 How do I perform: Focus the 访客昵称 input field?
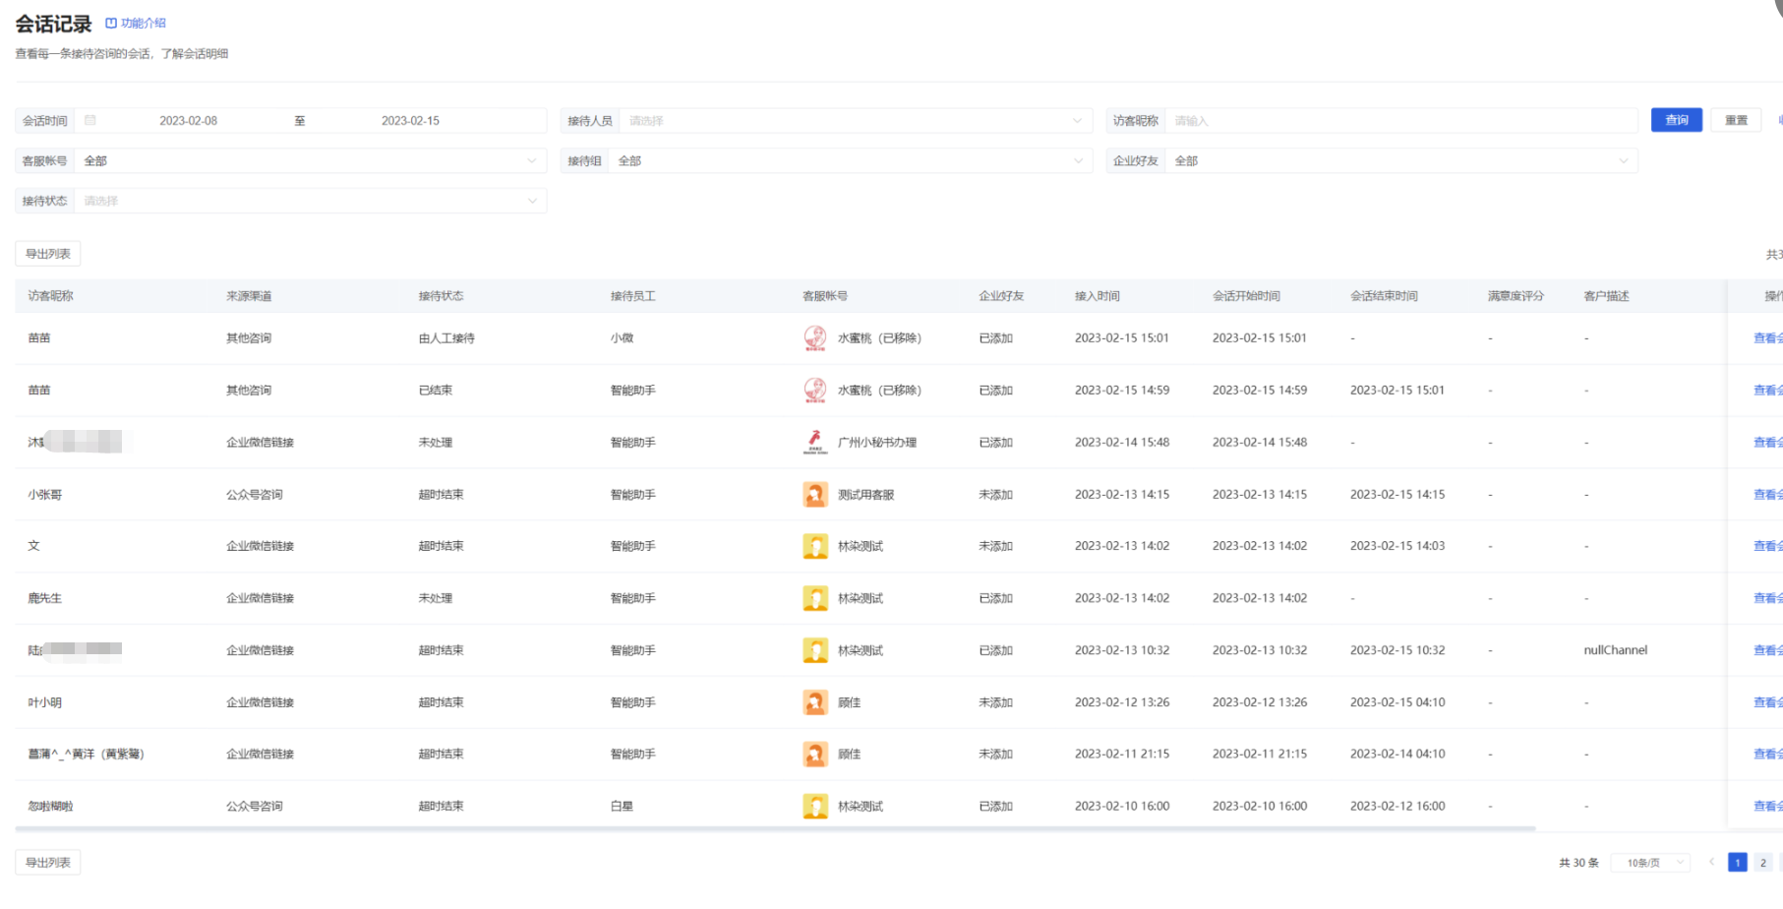pos(1401,120)
